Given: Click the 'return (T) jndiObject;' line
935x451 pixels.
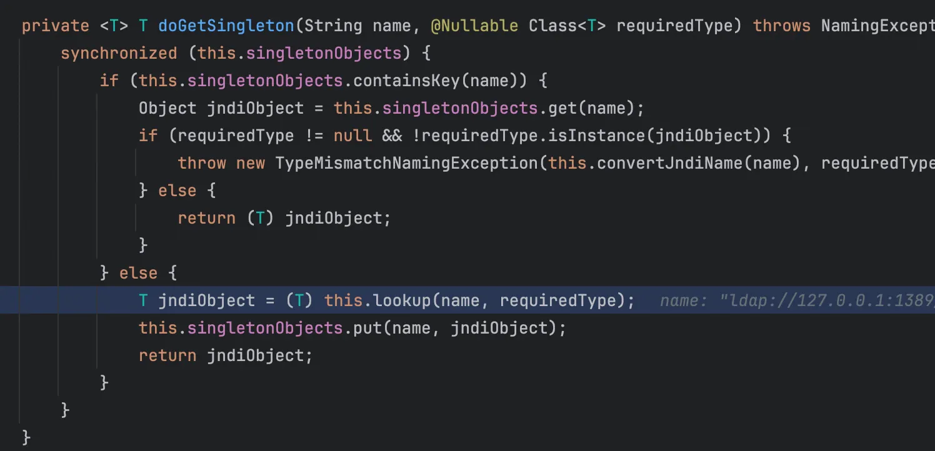Looking at the screenshot, I should point(284,218).
